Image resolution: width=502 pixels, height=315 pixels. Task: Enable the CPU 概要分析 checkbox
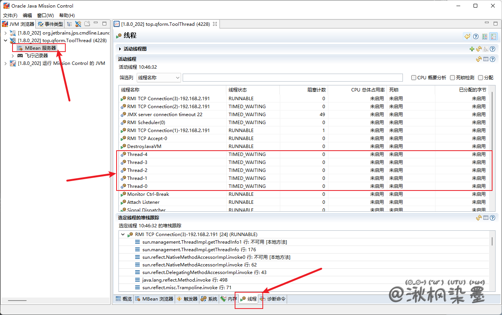tap(414, 78)
